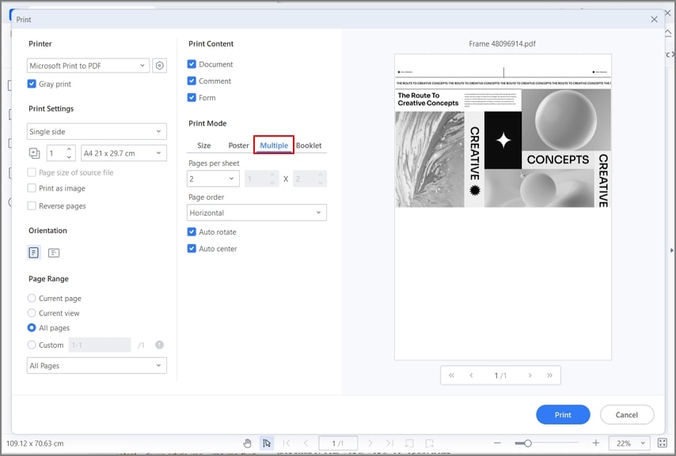Open the Microsoft Print to PDF printer dropdown
Screen dimensions: 676x456
click(88, 66)
